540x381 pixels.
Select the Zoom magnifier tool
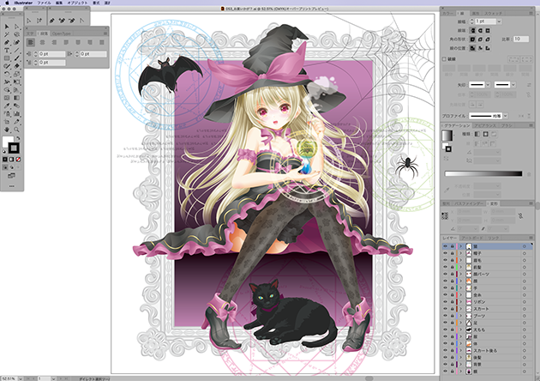[16, 130]
